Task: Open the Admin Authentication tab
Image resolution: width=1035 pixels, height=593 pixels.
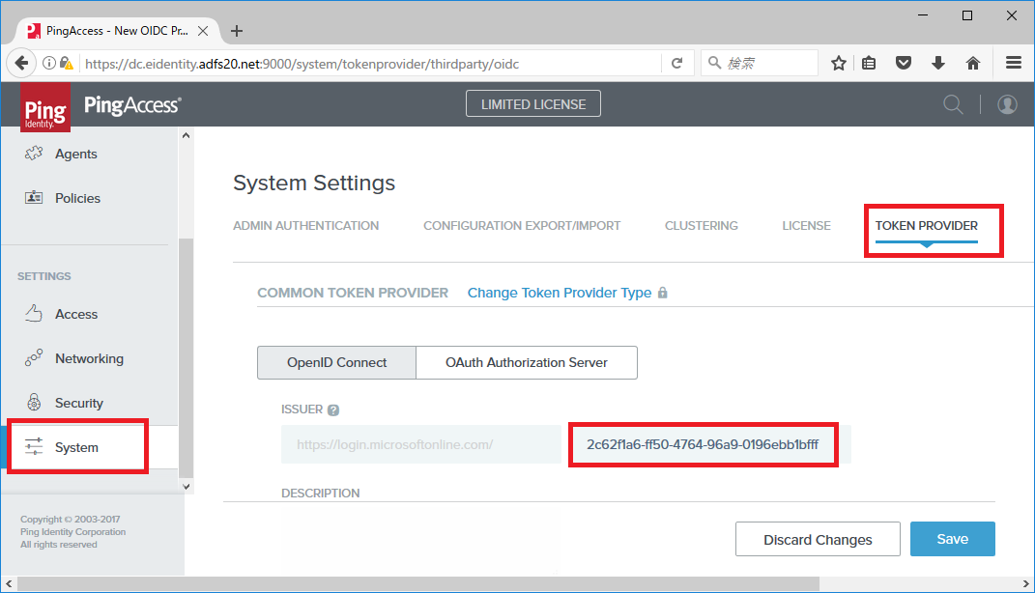Action: [305, 225]
